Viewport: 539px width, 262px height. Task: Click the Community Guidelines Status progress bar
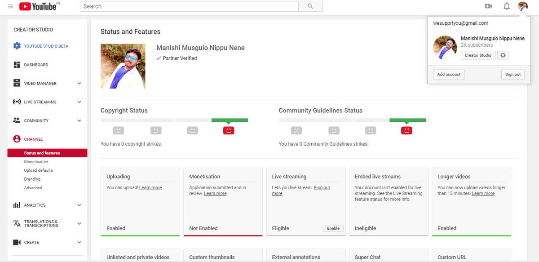tap(352, 120)
